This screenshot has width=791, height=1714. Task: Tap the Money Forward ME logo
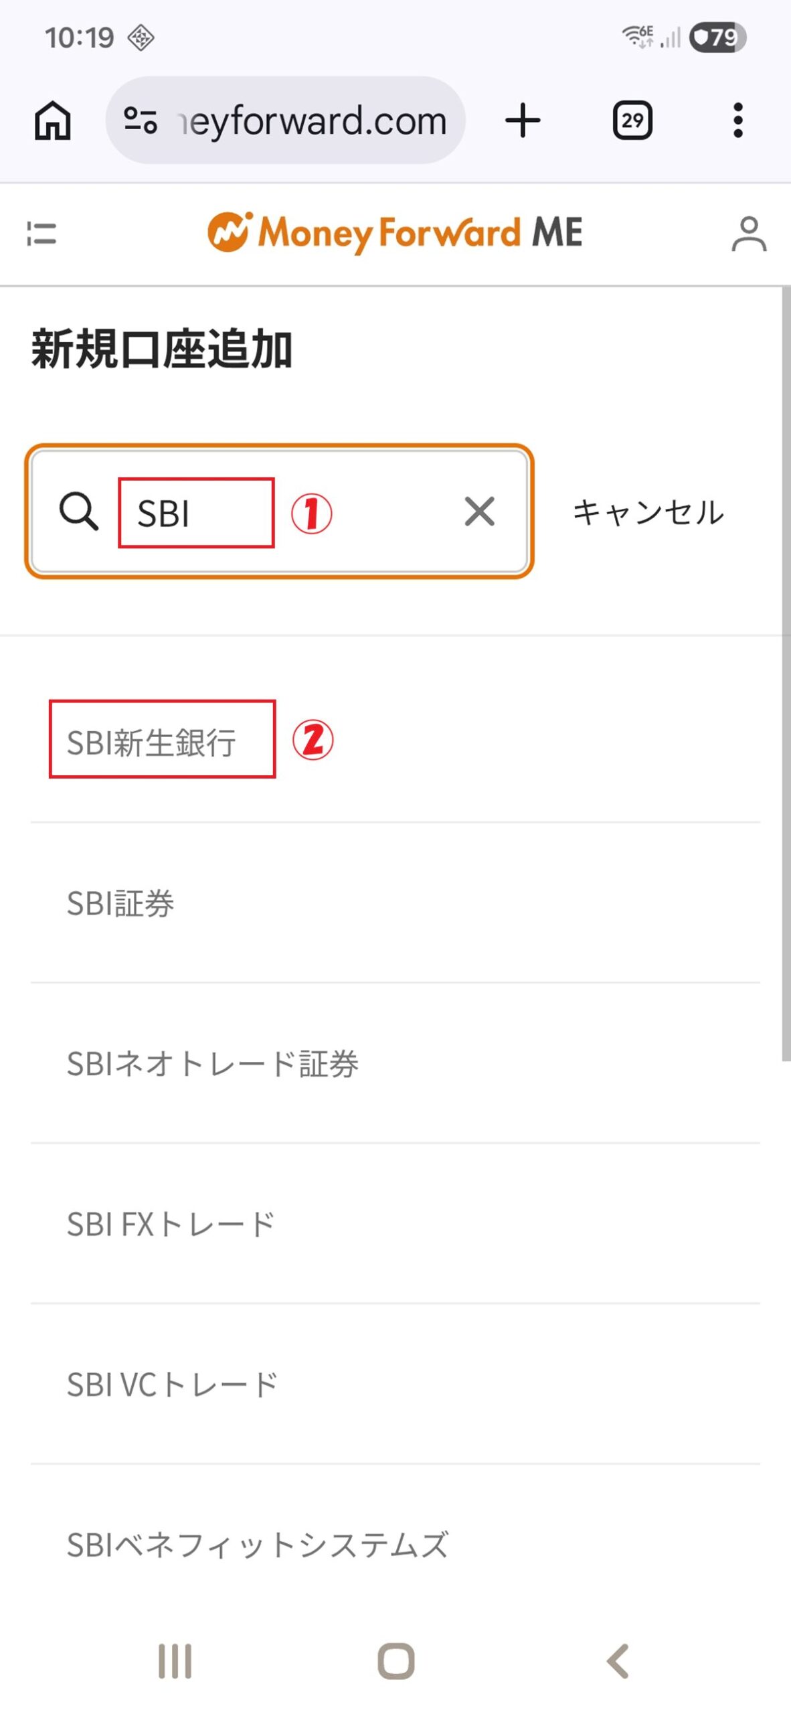tap(395, 233)
